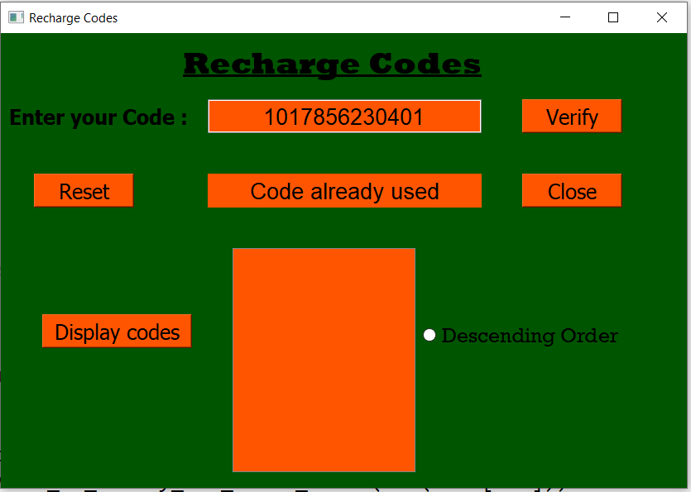
Task: Maximize the Recharge Codes window
Action: [613, 17]
